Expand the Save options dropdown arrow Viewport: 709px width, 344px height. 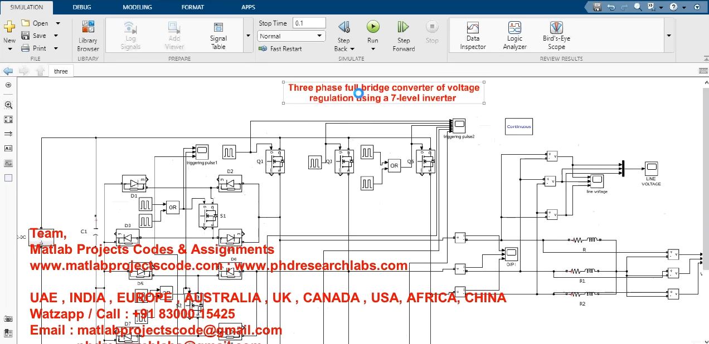point(57,36)
